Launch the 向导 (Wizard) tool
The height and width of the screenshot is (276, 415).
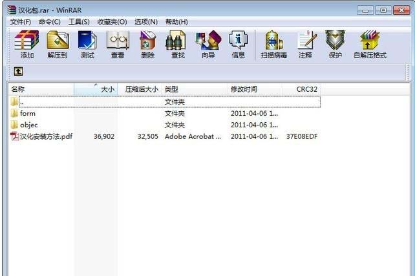(x=208, y=40)
